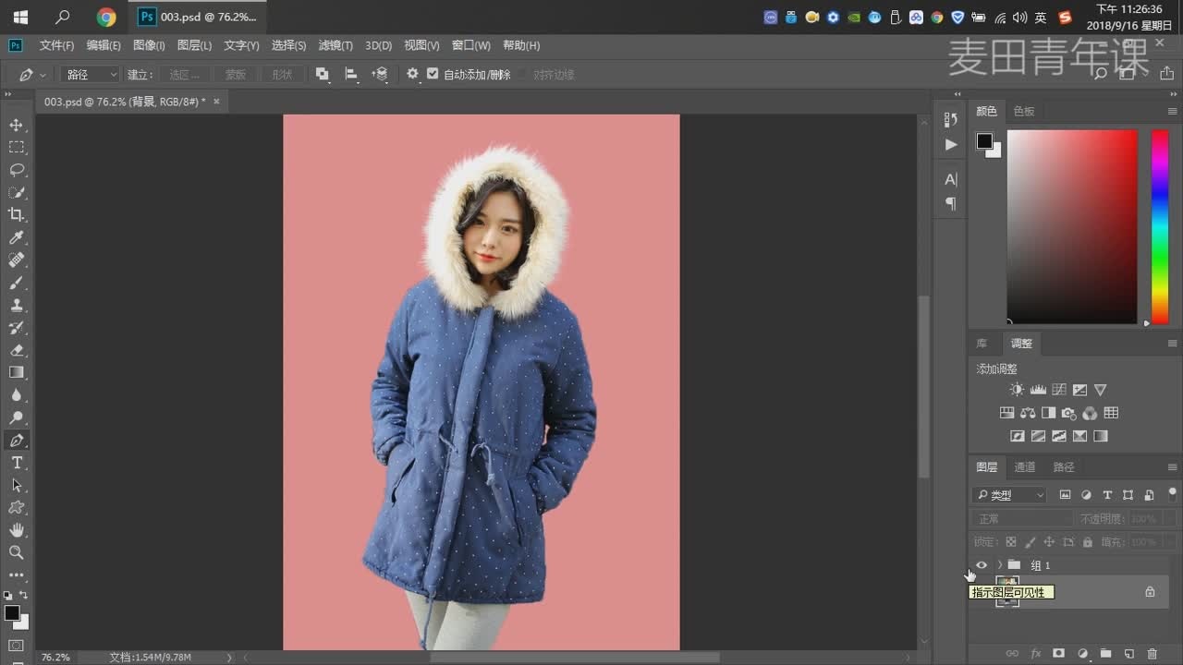Select the Hand tool
Screen dimensions: 1183x665
click(17, 530)
